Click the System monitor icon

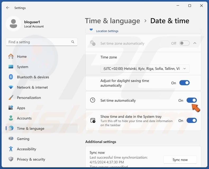11,66
